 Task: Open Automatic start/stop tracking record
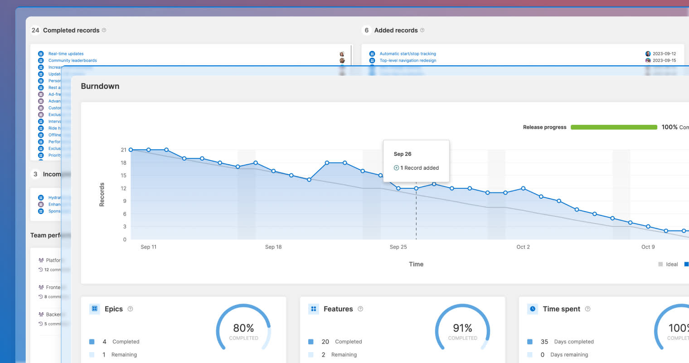408,54
